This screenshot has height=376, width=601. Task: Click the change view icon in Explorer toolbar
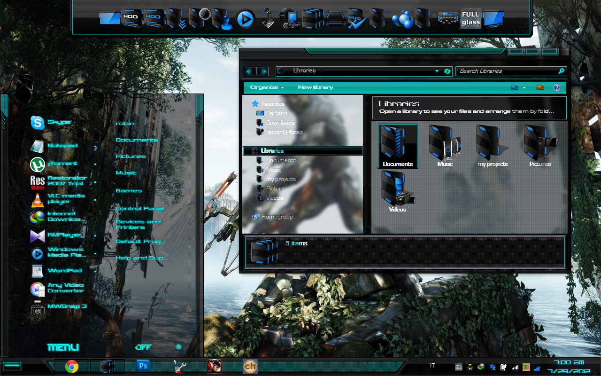pyautogui.click(x=514, y=87)
